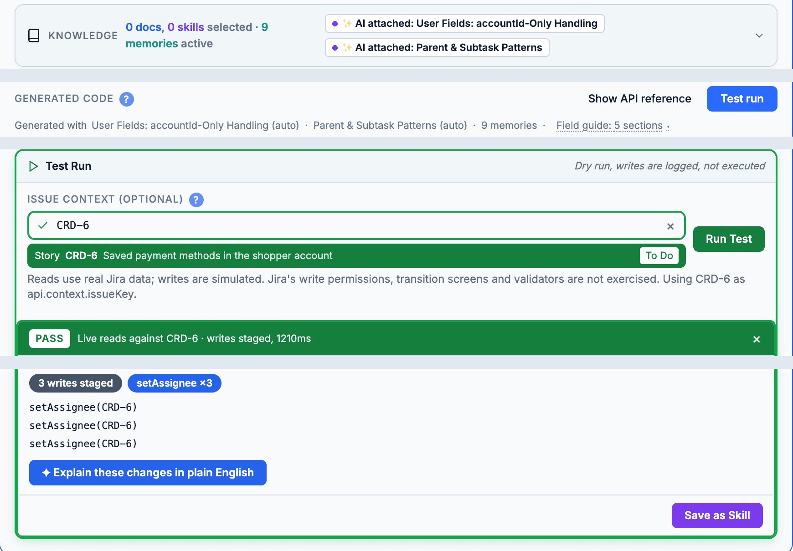
Task: Click the Test Run panel heading
Action: pos(68,166)
